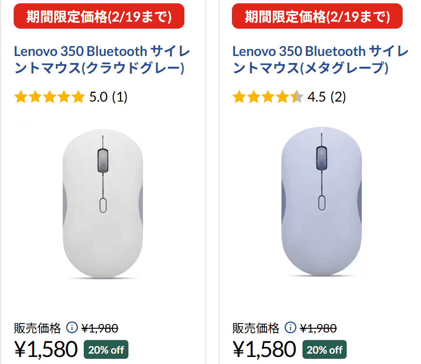The height and width of the screenshot is (364, 421).
Task: Click the 20% off badge on the right product
Action: click(x=324, y=349)
